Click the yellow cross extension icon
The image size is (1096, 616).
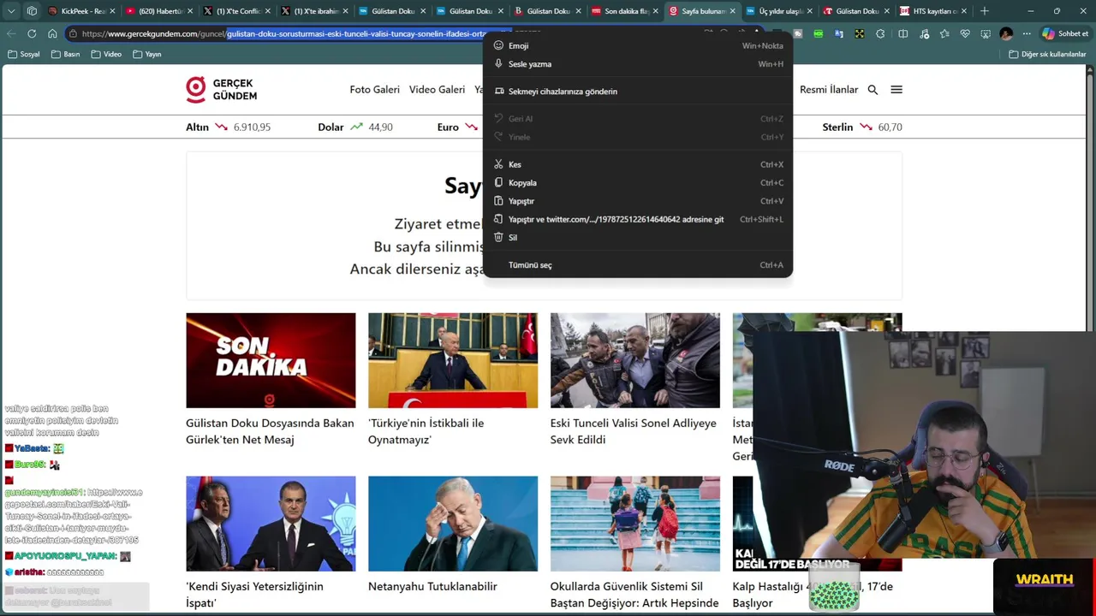coord(859,33)
